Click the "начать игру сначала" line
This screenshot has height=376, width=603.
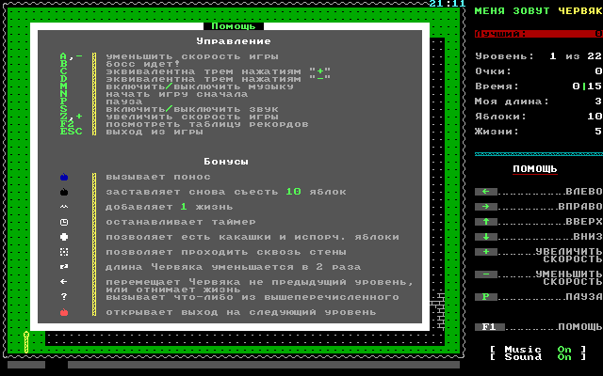177,94
